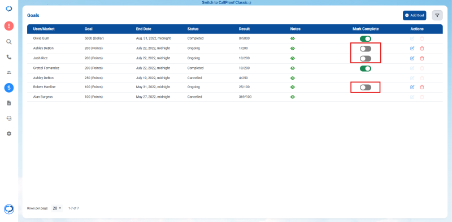Open the blue dollar sign sidebar icon

pos(9,88)
